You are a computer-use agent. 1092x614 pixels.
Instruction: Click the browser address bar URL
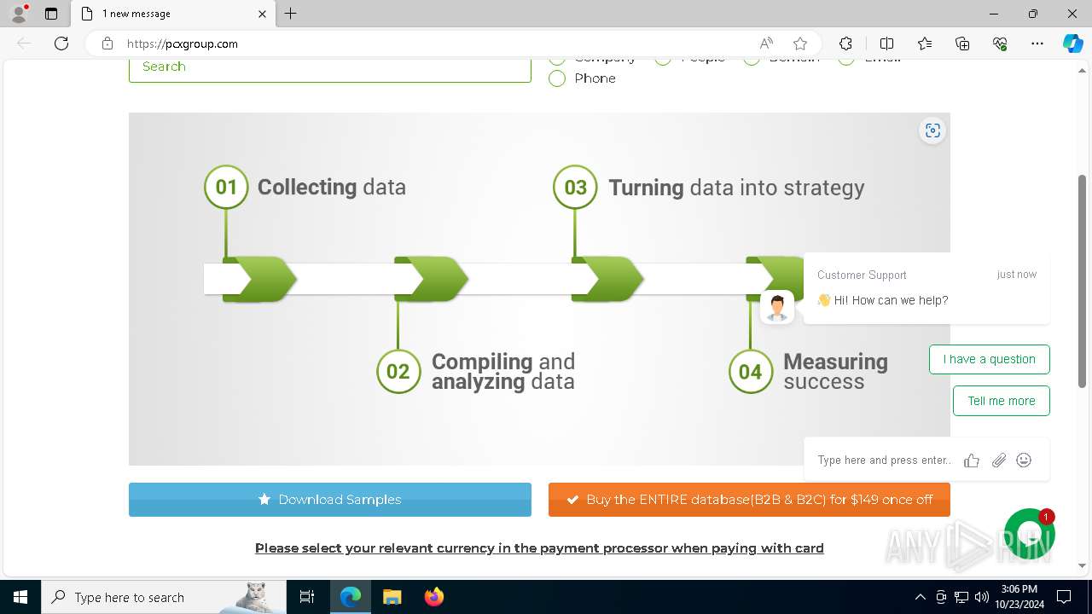(x=183, y=43)
